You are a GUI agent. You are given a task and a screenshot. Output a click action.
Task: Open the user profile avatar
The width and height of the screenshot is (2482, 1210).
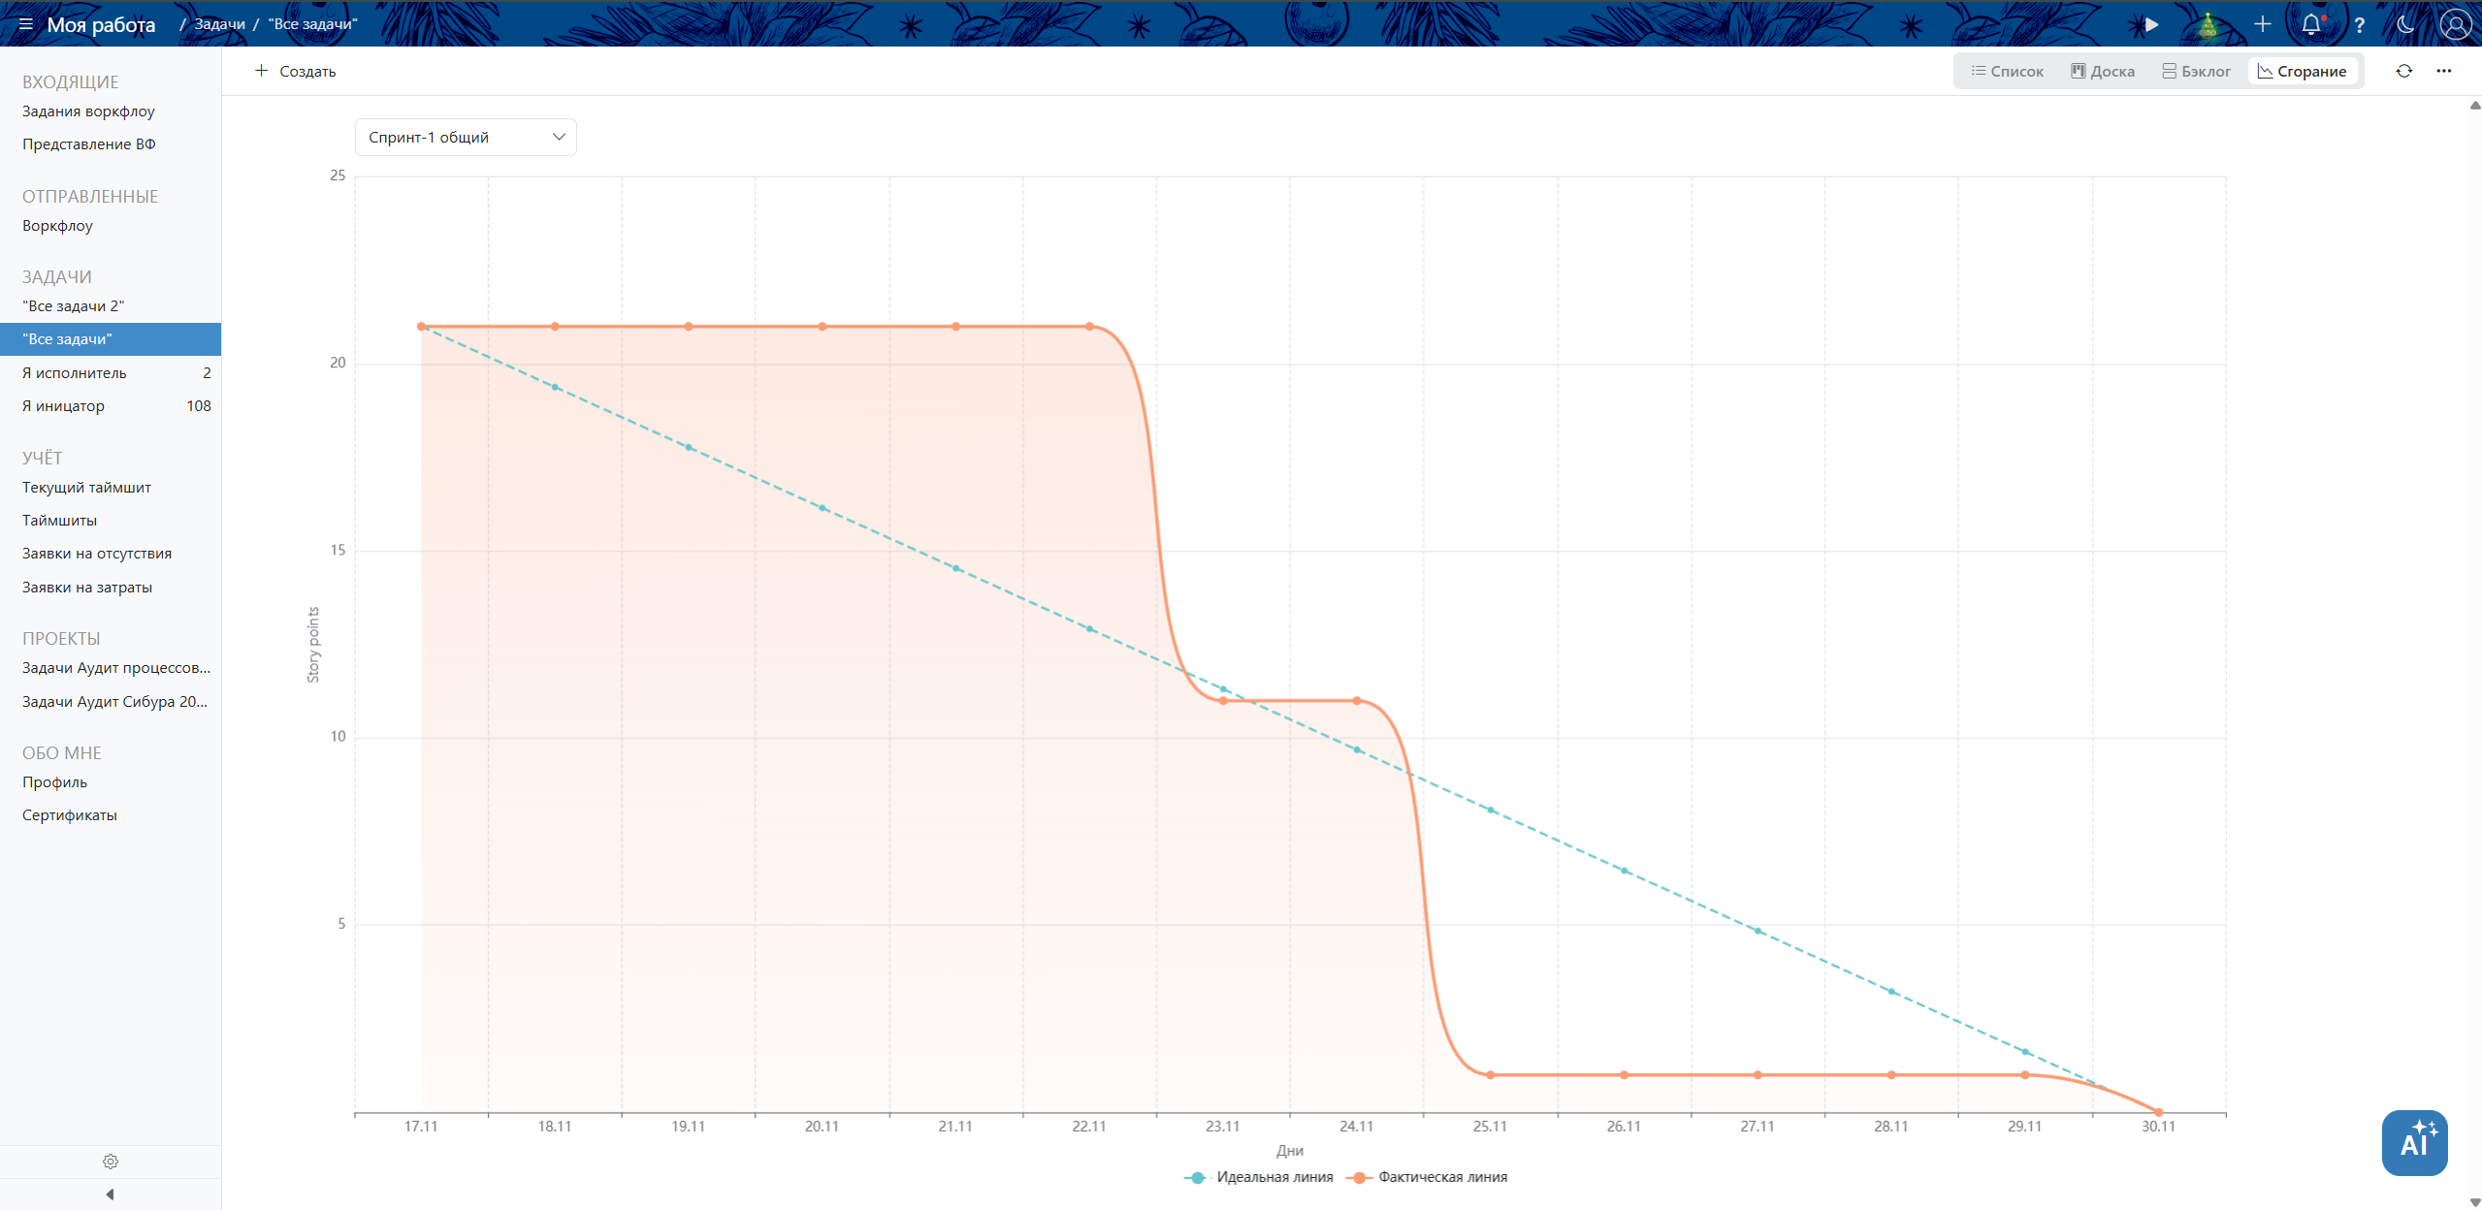point(2454,24)
